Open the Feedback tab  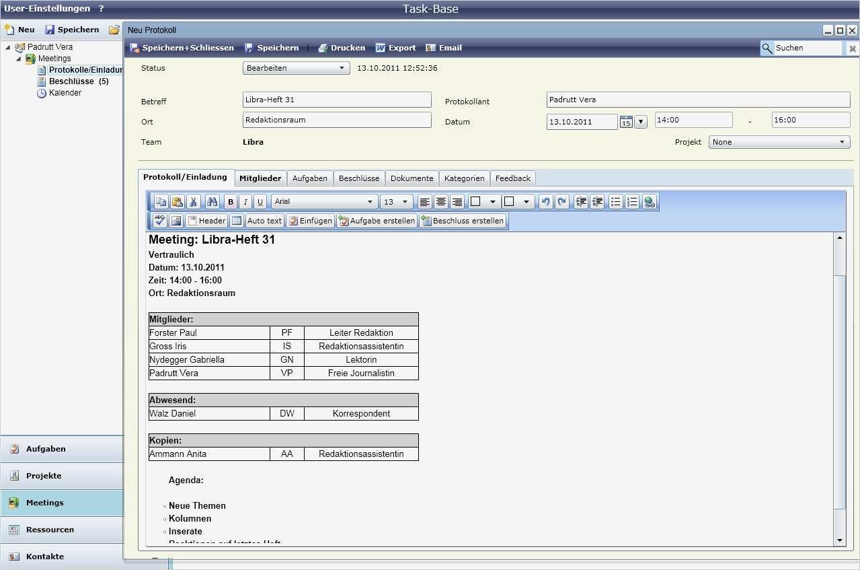tap(513, 178)
